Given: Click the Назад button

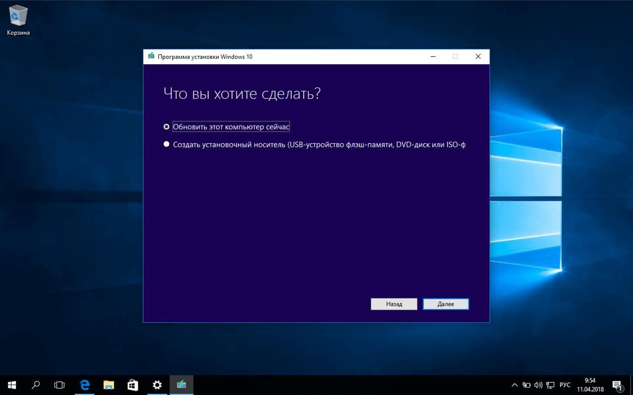Looking at the screenshot, I should point(394,304).
